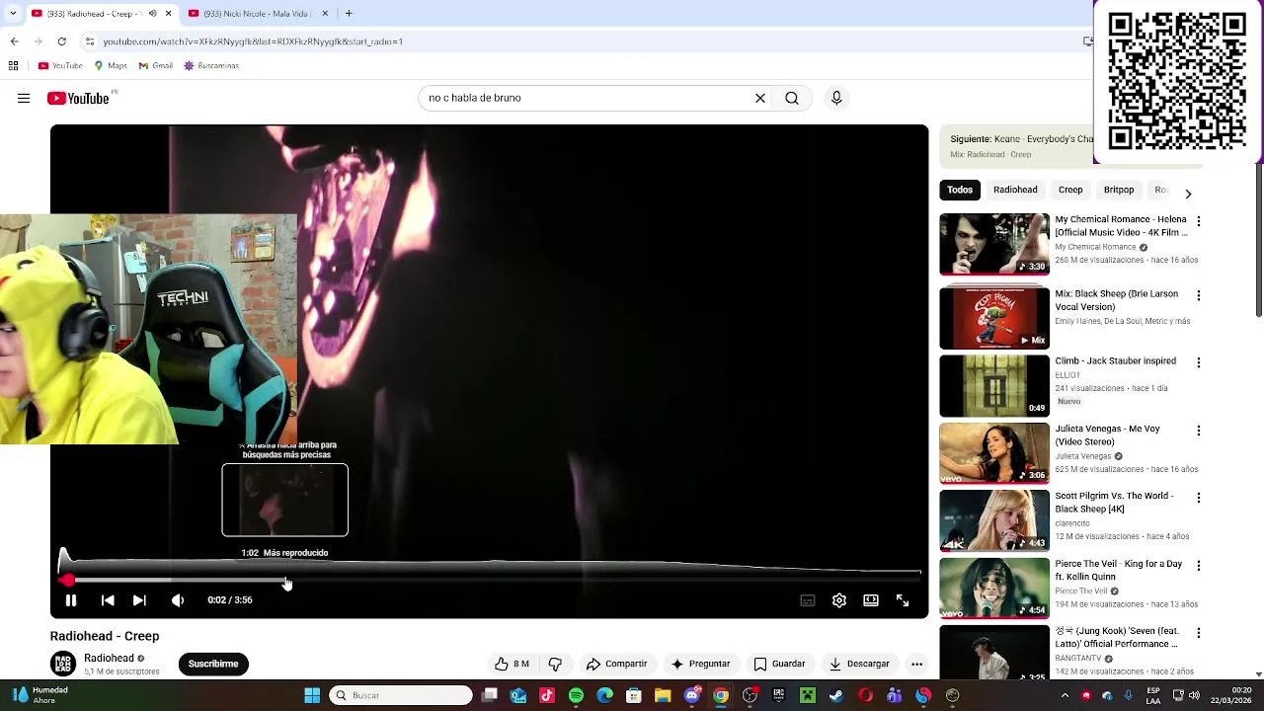The width and height of the screenshot is (1264, 711).
Task: Open the Preguntar AI assistant button
Action: (x=700, y=664)
